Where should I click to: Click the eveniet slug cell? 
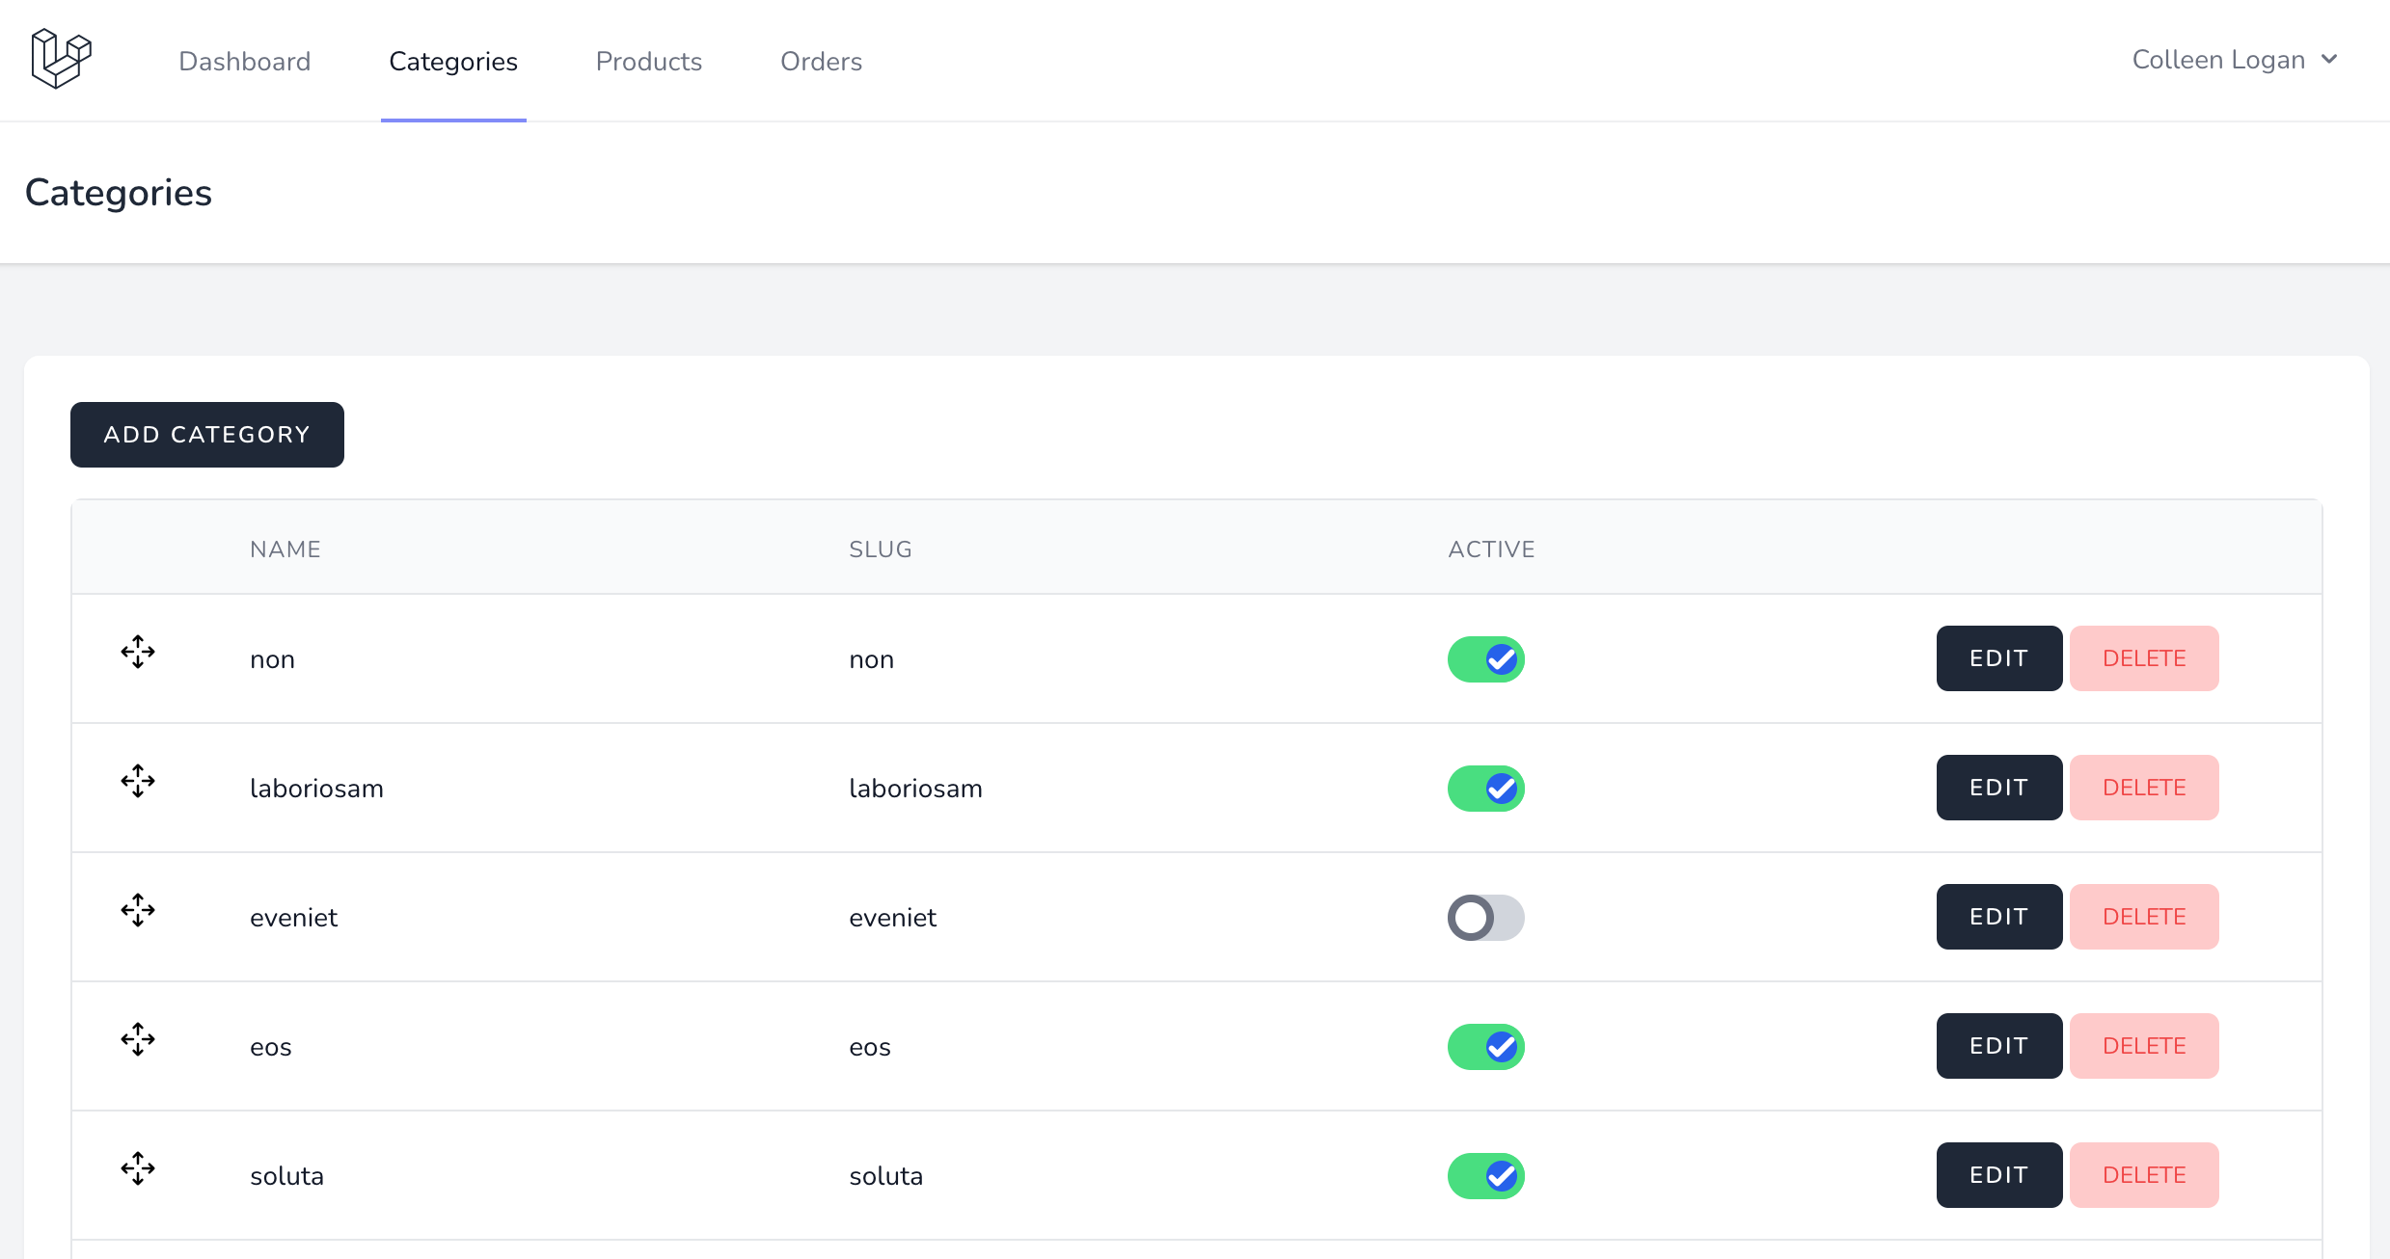pos(892,918)
